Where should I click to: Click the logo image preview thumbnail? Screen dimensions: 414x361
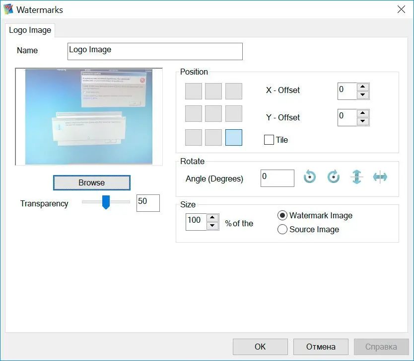click(x=89, y=117)
